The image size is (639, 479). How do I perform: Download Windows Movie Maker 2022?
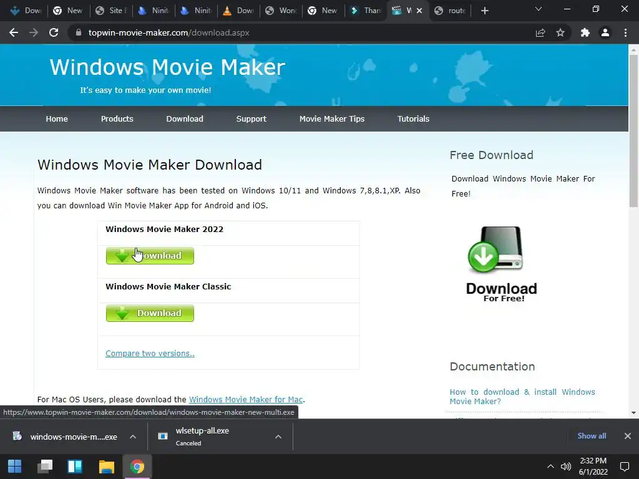click(150, 256)
